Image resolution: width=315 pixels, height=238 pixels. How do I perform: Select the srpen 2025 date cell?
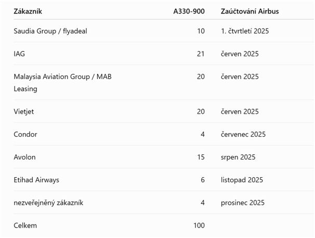[238, 157]
